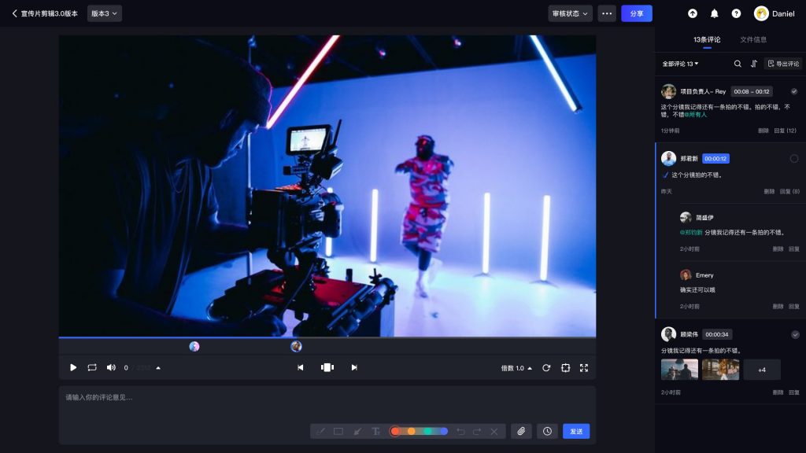Toggle the loop playback icon
The width and height of the screenshot is (806, 453).
point(92,368)
